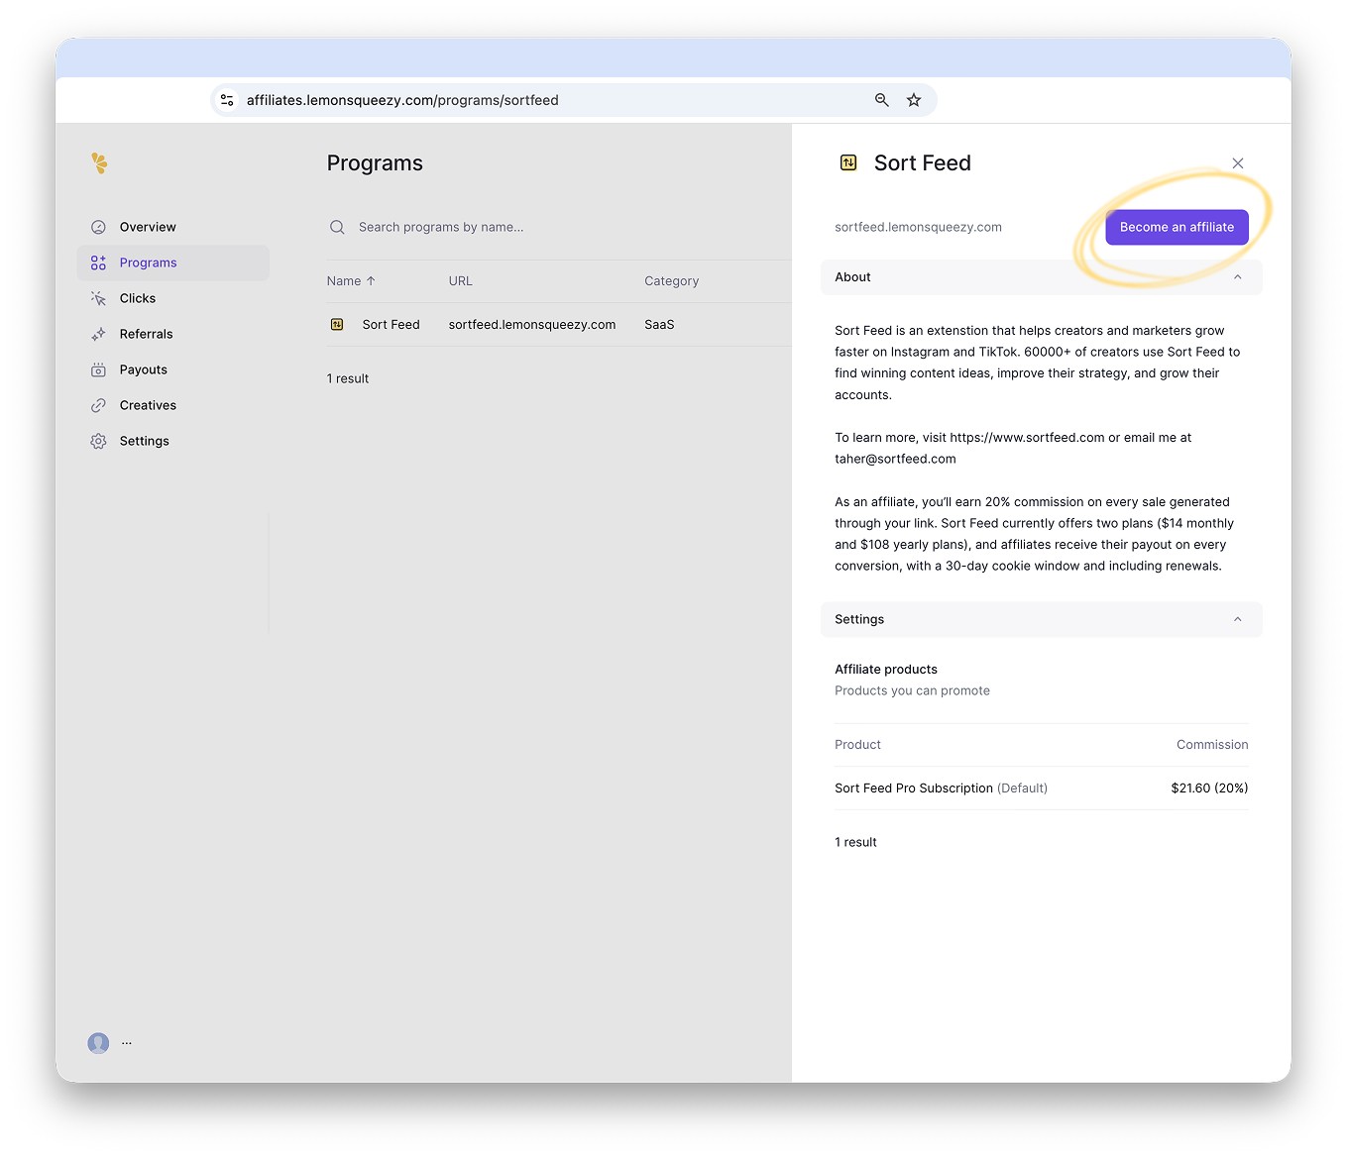The height and width of the screenshot is (1156, 1347).
Task: Click the Lemon Squeezy logo
Action: point(99,162)
